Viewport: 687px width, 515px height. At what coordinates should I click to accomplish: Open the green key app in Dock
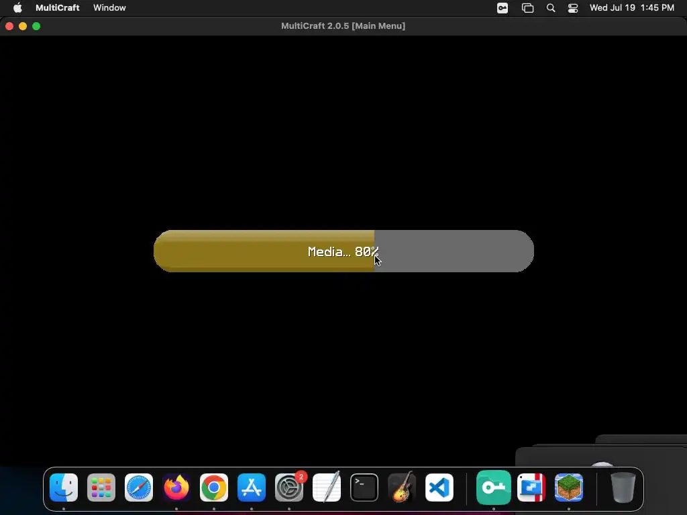[x=494, y=488]
